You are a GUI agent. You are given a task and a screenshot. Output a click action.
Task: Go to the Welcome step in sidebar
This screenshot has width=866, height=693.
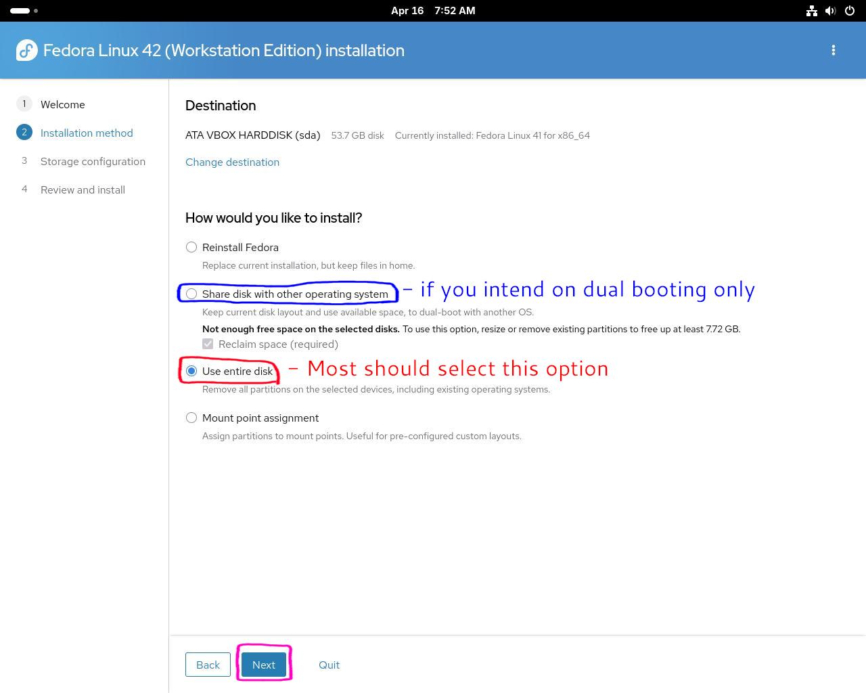pos(51,104)
